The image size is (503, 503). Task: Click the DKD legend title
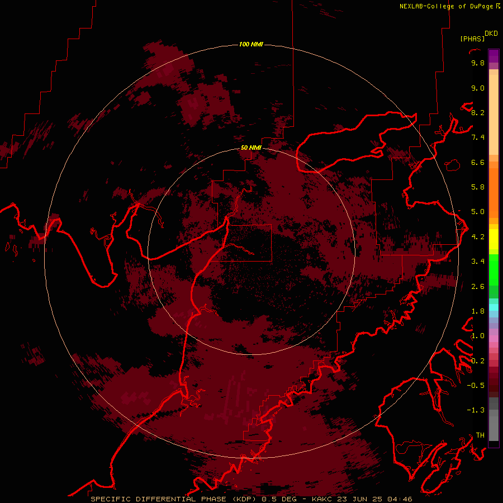tap(491, 34)
